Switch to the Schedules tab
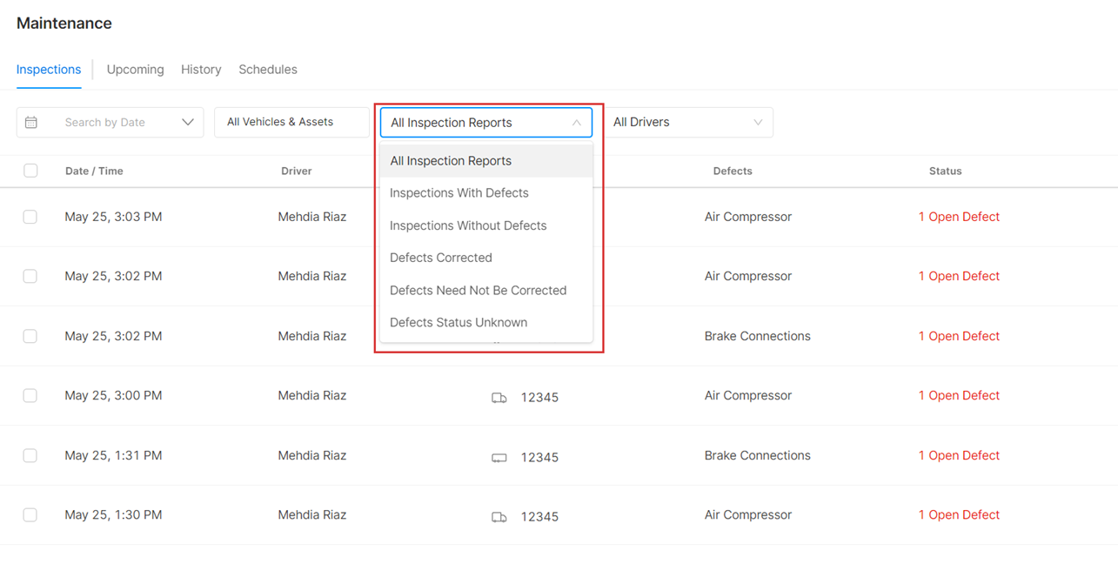This screenshot has height=564, width=1118. 268,70
